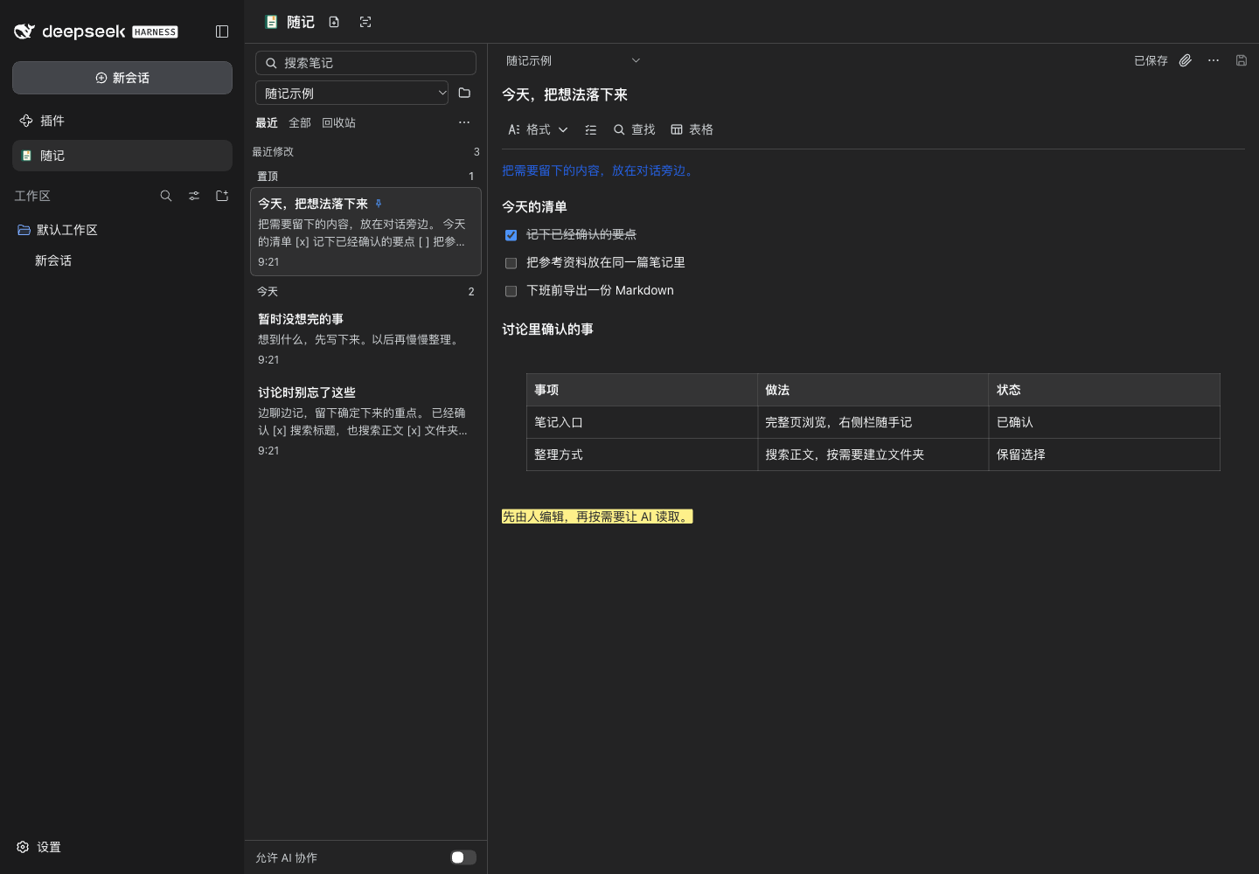Click blue text 把需要留下的内容，放在对话旁边。
Image resolution: width=1259 pixels, height=874 pixels.
tap(599, 170)
